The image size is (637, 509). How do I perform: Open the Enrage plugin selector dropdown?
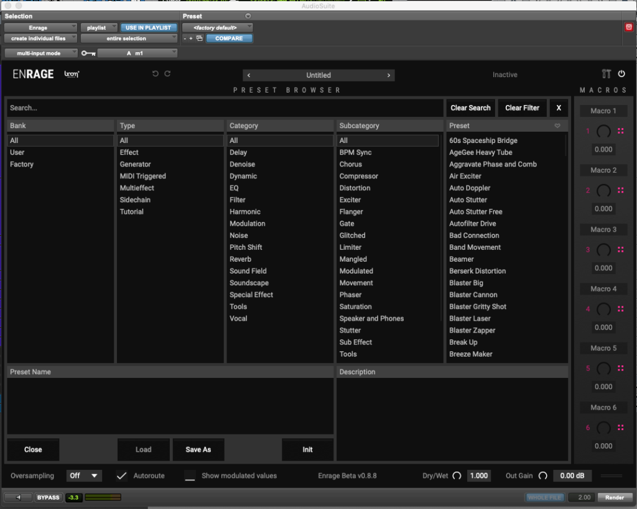point(40,27)
